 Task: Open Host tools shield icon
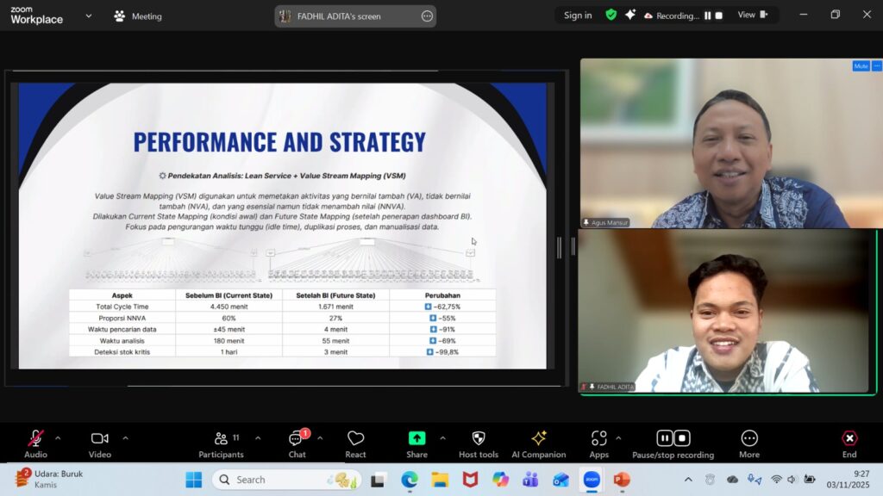(x=479, y=439)
